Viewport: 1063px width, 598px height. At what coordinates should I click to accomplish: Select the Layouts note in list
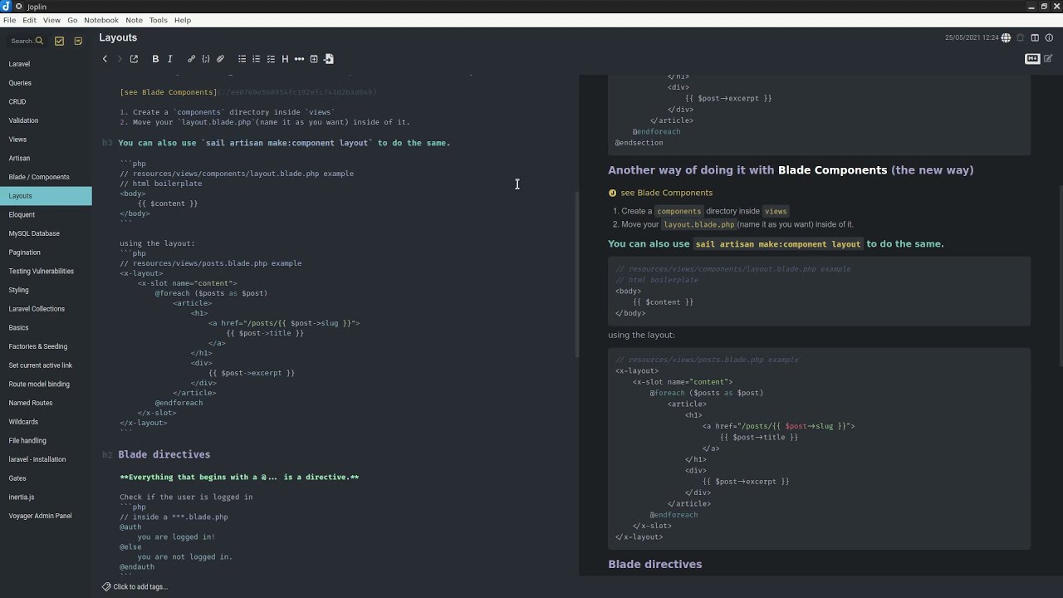(x=46, y=196)
